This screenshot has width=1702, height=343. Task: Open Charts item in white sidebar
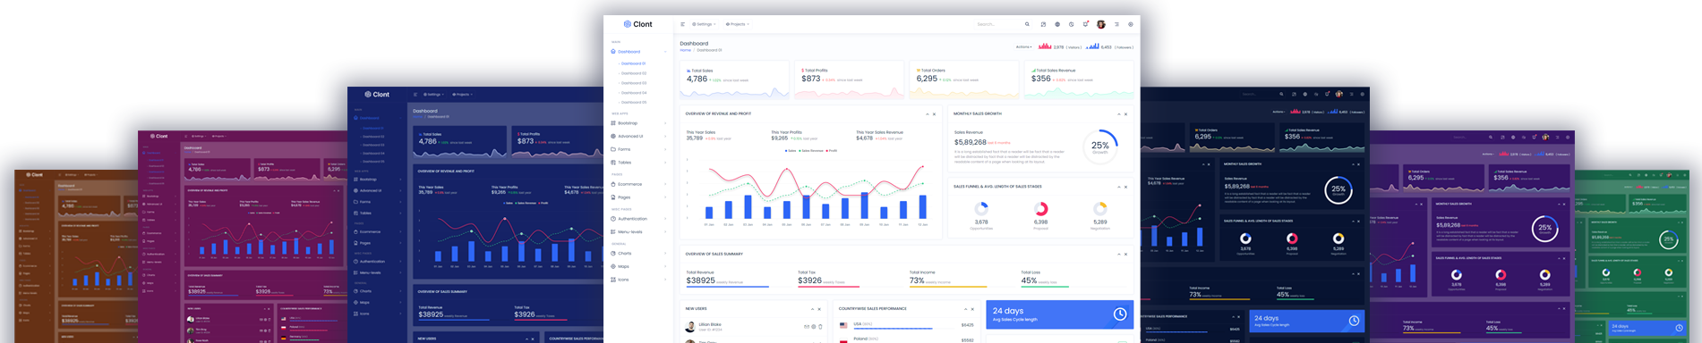coord(639,254)
